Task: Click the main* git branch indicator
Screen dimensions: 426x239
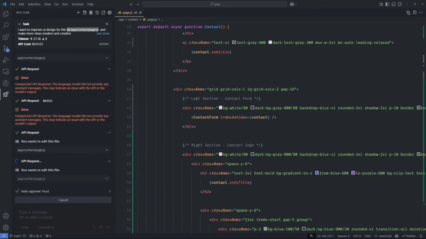Action: (x=16, y=236)
